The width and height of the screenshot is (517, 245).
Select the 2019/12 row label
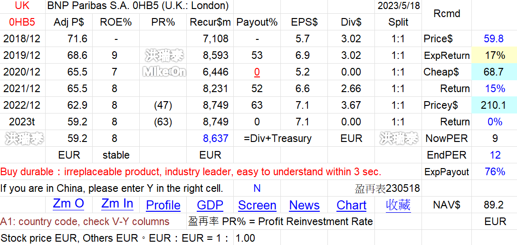pos(22,56)
